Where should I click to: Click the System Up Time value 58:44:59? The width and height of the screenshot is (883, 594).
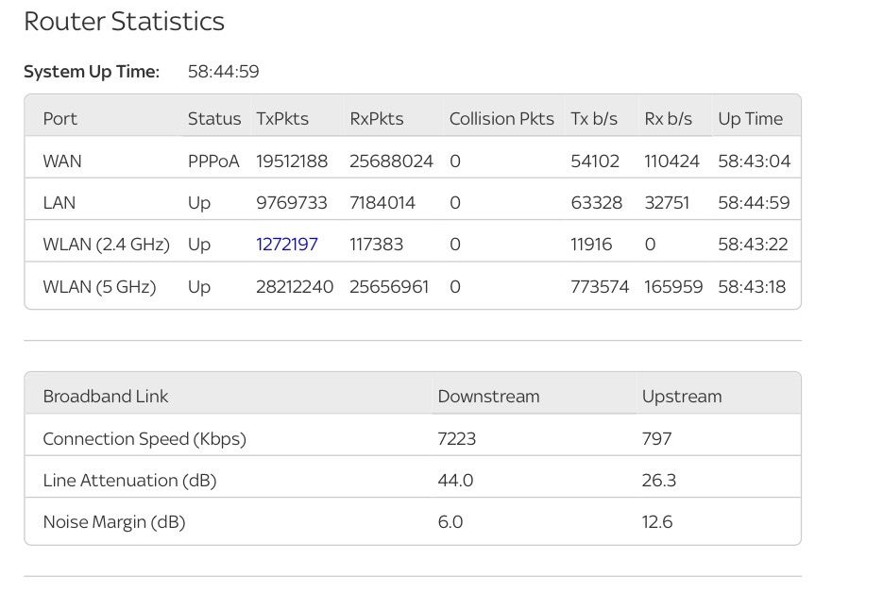coord(223,72)
